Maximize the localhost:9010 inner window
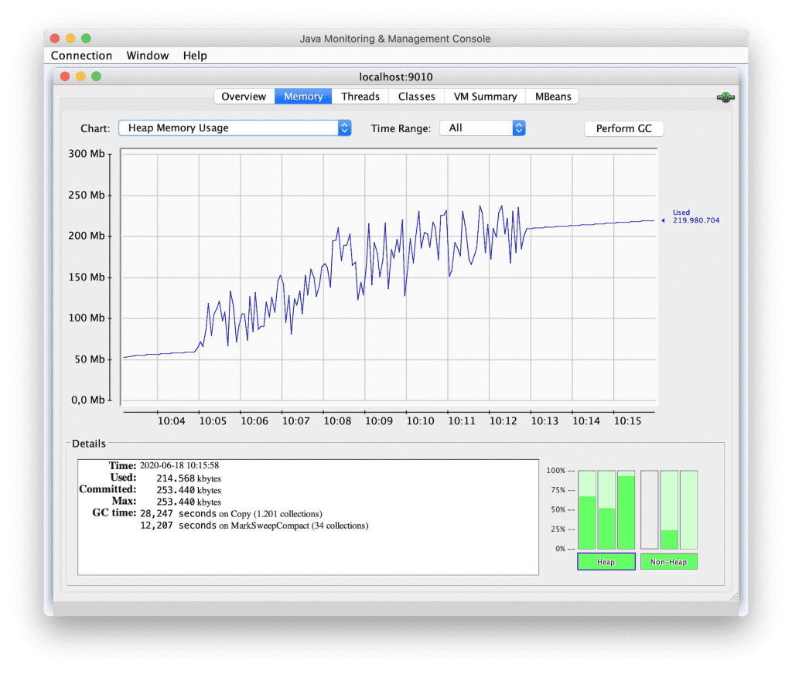 96,77
